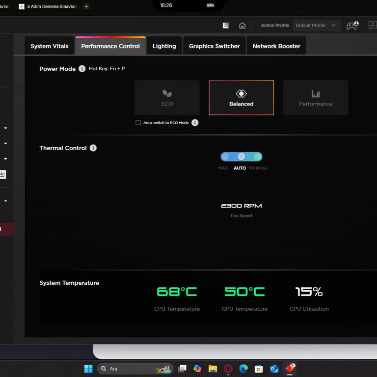Set thermal control slider to MAX

pyautogui.click(x=225, y=157)
